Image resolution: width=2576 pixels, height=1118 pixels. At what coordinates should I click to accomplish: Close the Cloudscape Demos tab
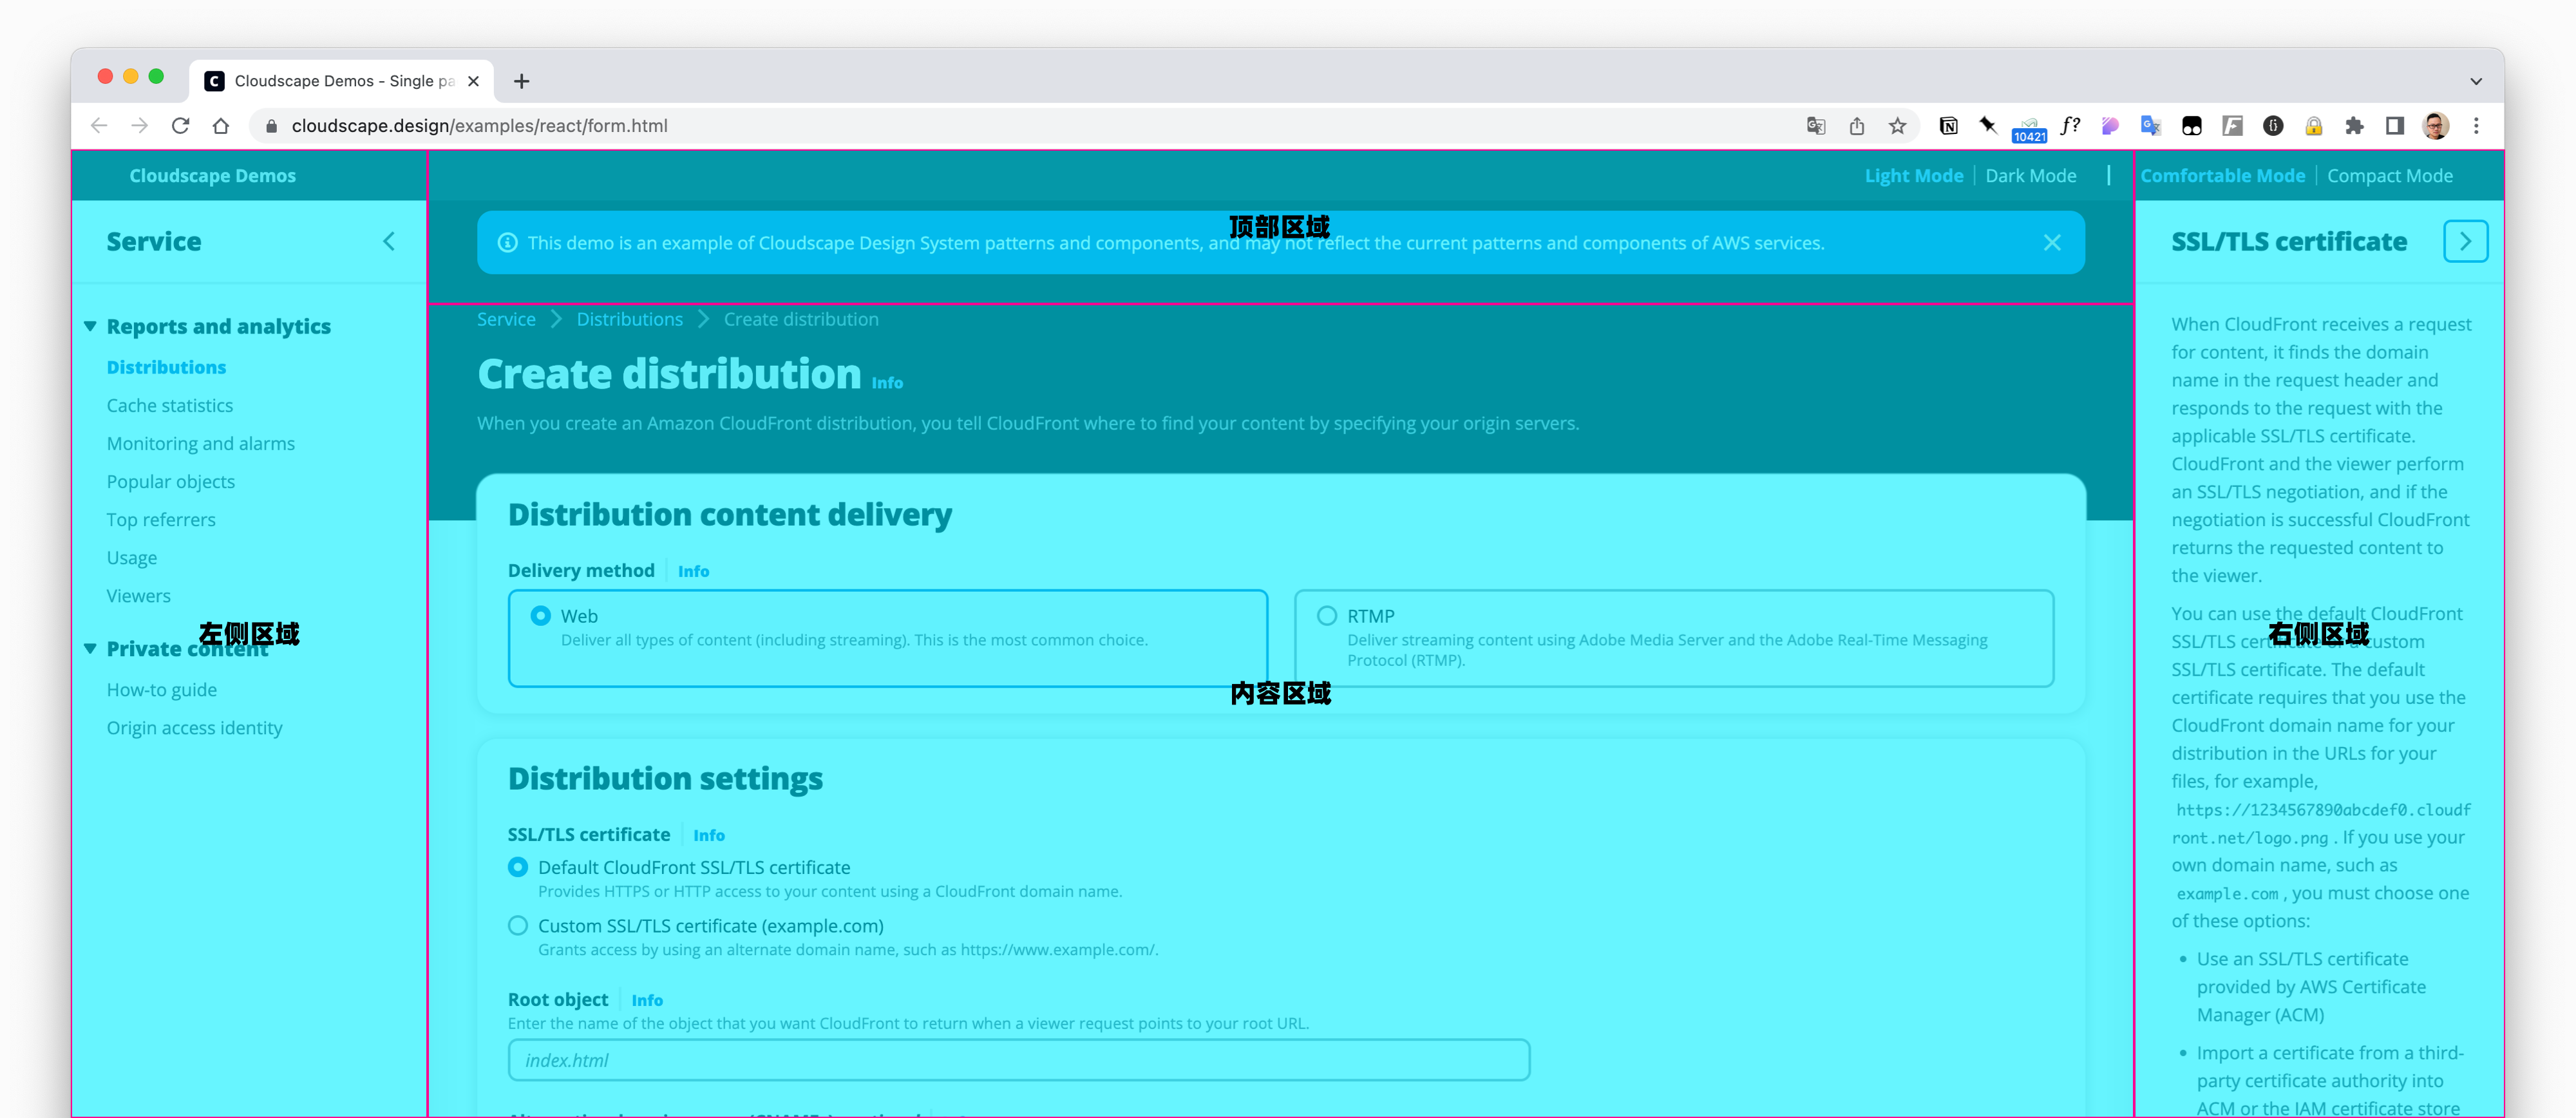[x=473, y=81]
